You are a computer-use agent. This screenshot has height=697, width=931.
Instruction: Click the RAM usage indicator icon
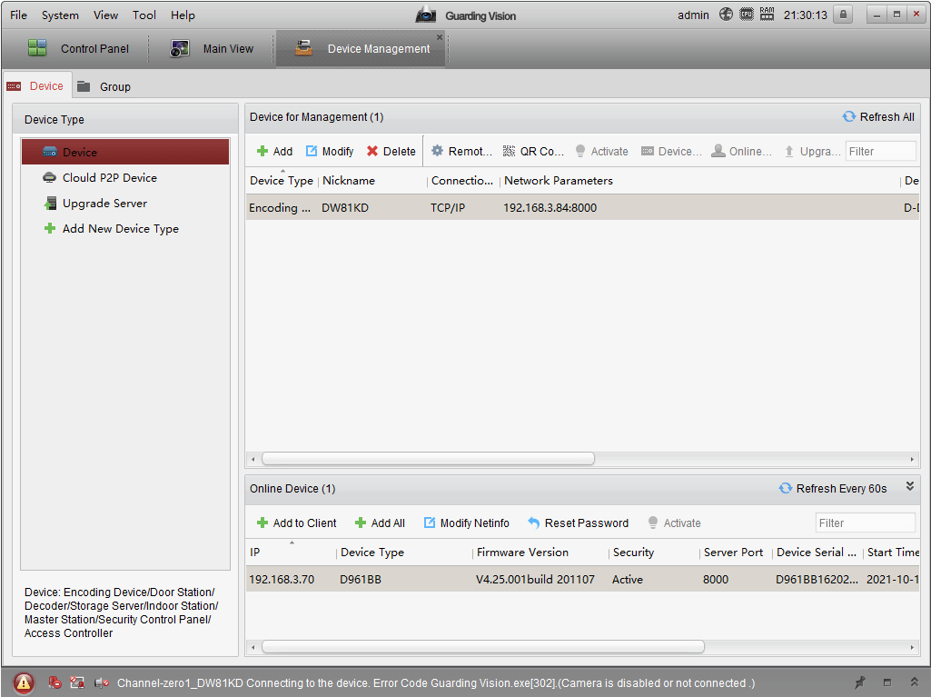(x=768, y=15)
